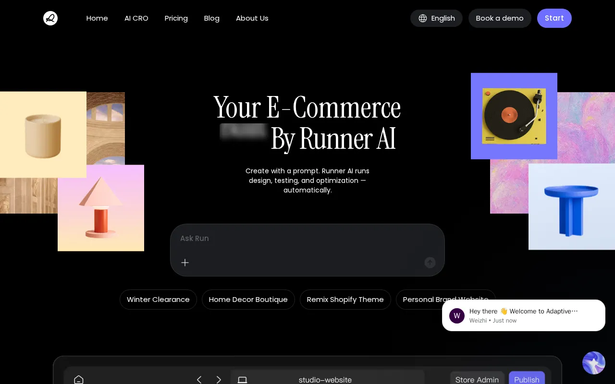
Task: Click the purple Start button
Action: coord(554,18)
